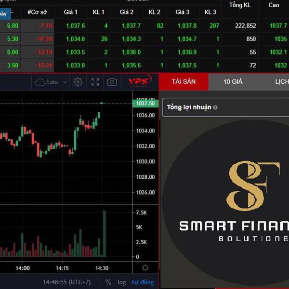Viewport: 289px width, 289px height.
Task: Click the #Cơ sở column header
Action: tap(37, 12)
